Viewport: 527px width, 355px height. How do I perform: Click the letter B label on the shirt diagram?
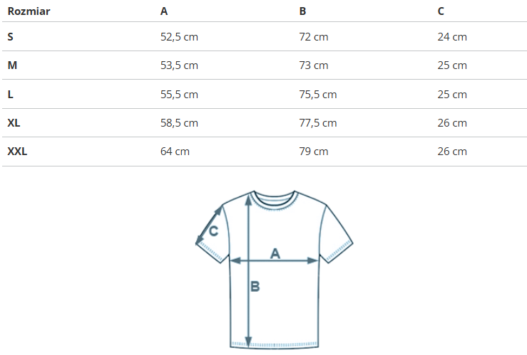tap(255, 287)
